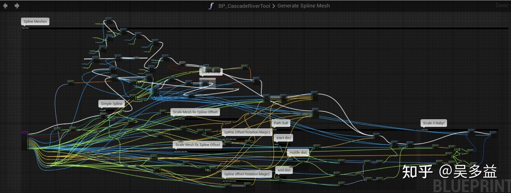Image resolution: width=511 pixels, height=193 pixels.
Task: Open BP_CascadeRiverTool from the breadcrumb
Action: tap(244, 6)
